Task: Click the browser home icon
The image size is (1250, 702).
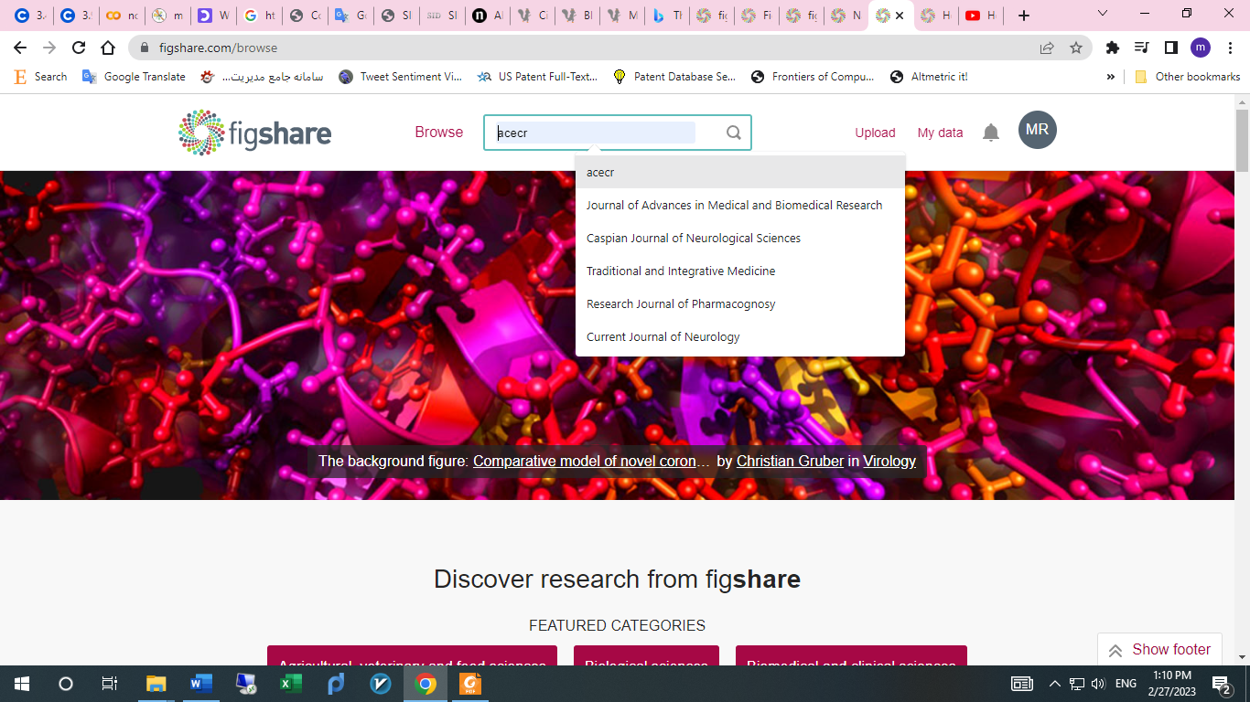Action: tap(108, 48)
